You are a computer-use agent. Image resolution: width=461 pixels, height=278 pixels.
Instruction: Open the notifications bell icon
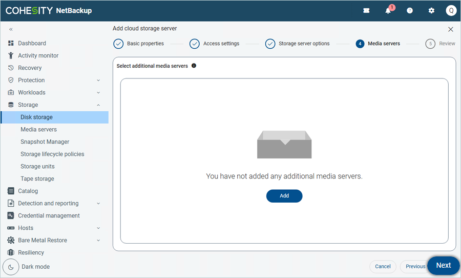click(x=388, y=11)
